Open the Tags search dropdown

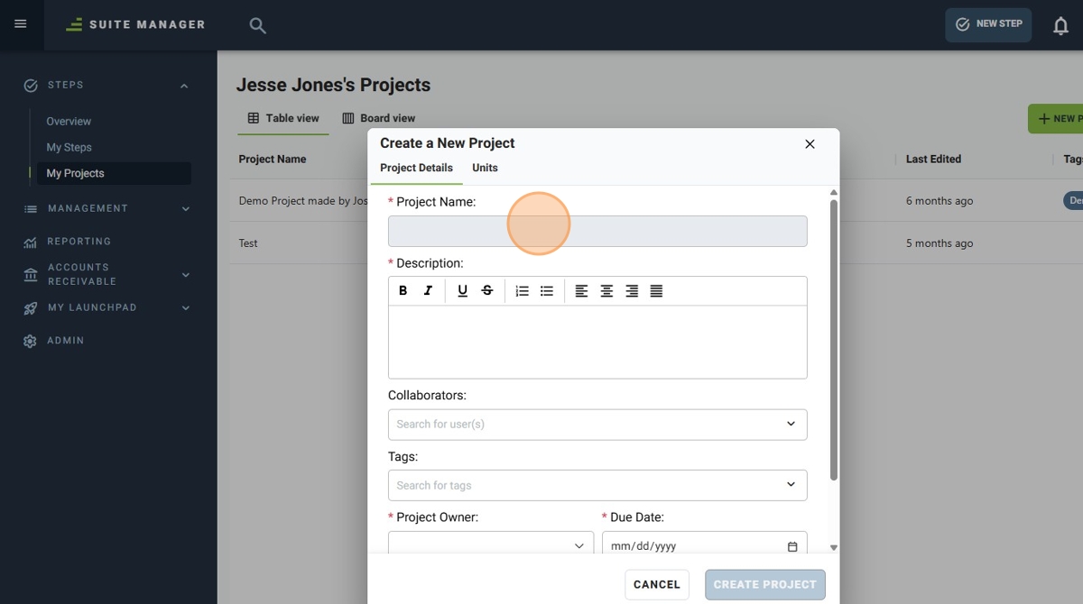pos(597,486)
